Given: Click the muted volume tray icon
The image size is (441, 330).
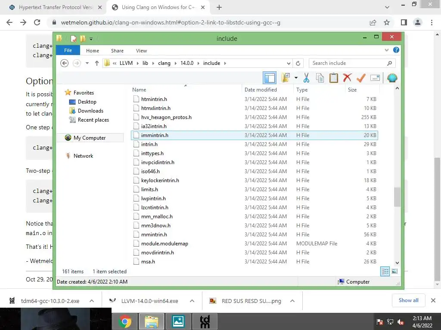Looking at the screenshot, I should 401,321.
